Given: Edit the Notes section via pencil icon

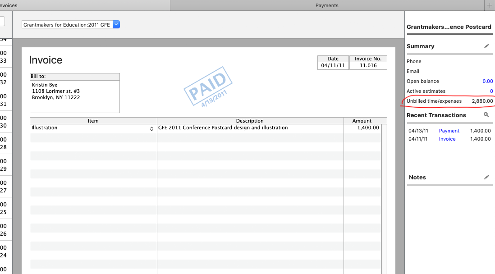Looking at the screenshot, I should pyautogui.click(x=486, y=177).
